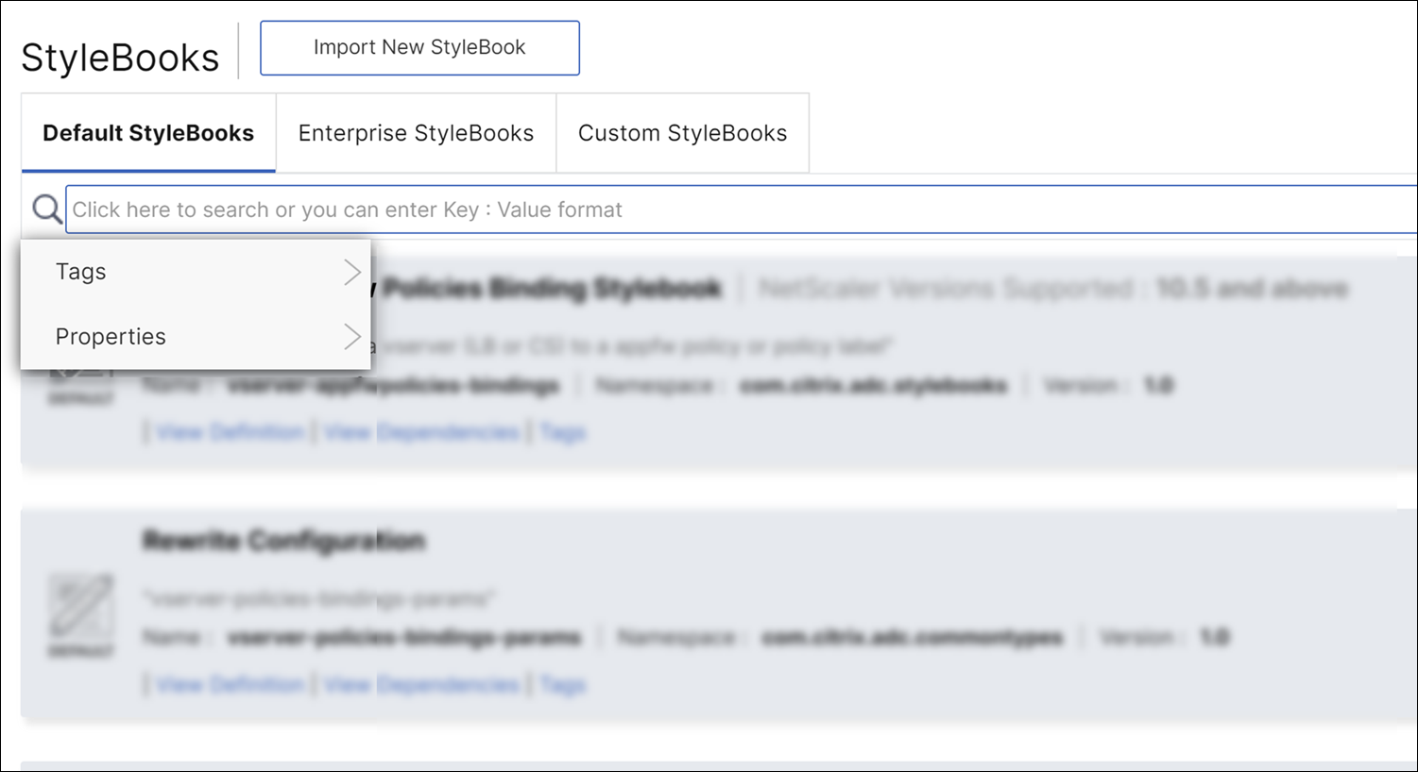The height and width of the screenshot is (772, 1418).
Task: Click the search magnifier icon
Action: [x=46, y=209]
